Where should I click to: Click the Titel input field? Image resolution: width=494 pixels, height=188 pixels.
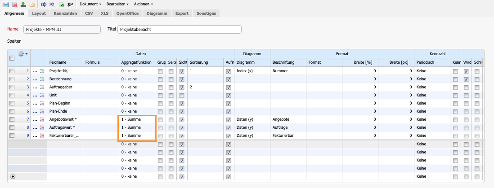[179, 30]
